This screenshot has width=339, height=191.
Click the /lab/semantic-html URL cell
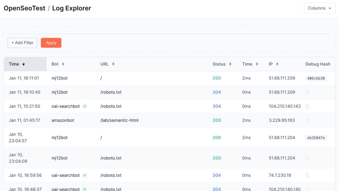tap(120, 120)
